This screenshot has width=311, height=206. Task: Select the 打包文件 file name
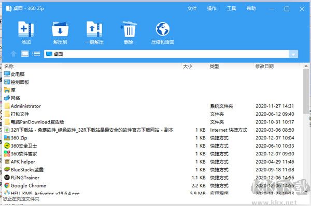tap(20, 114)
